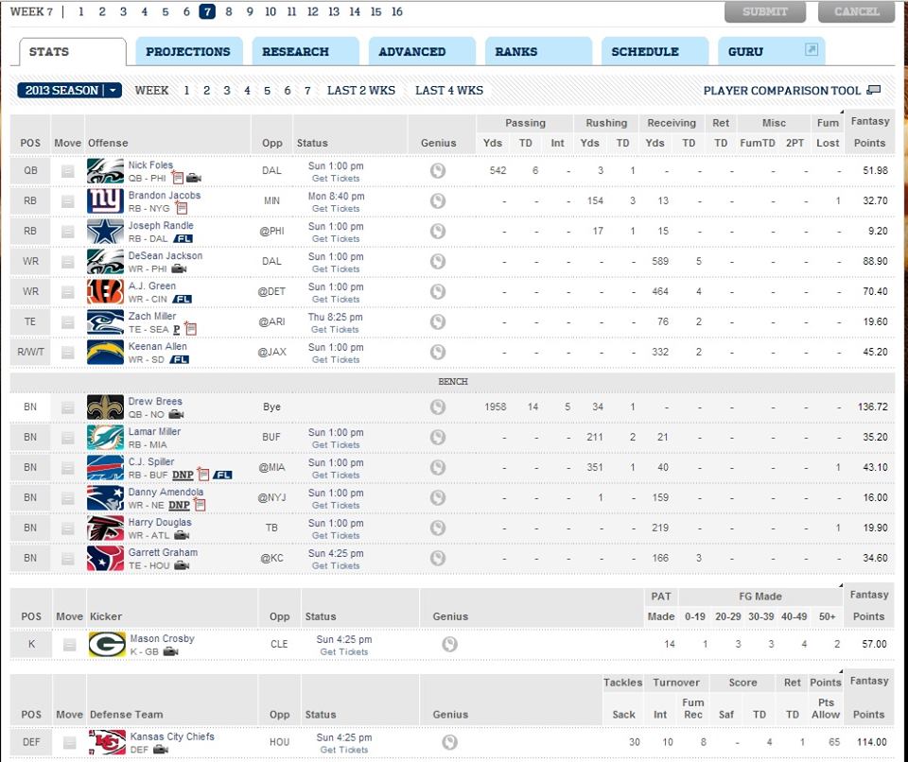This screenshot has width=908, height=762.
Task: Sort offense table by Fantasy Points
Action: (869, 132)
